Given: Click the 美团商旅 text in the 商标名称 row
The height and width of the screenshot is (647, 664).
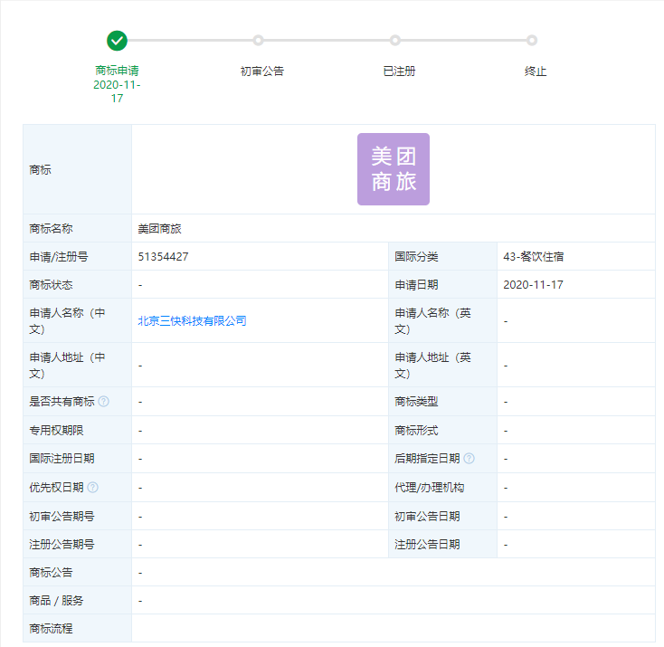Looking at the screenshot, I should [159, 229].
